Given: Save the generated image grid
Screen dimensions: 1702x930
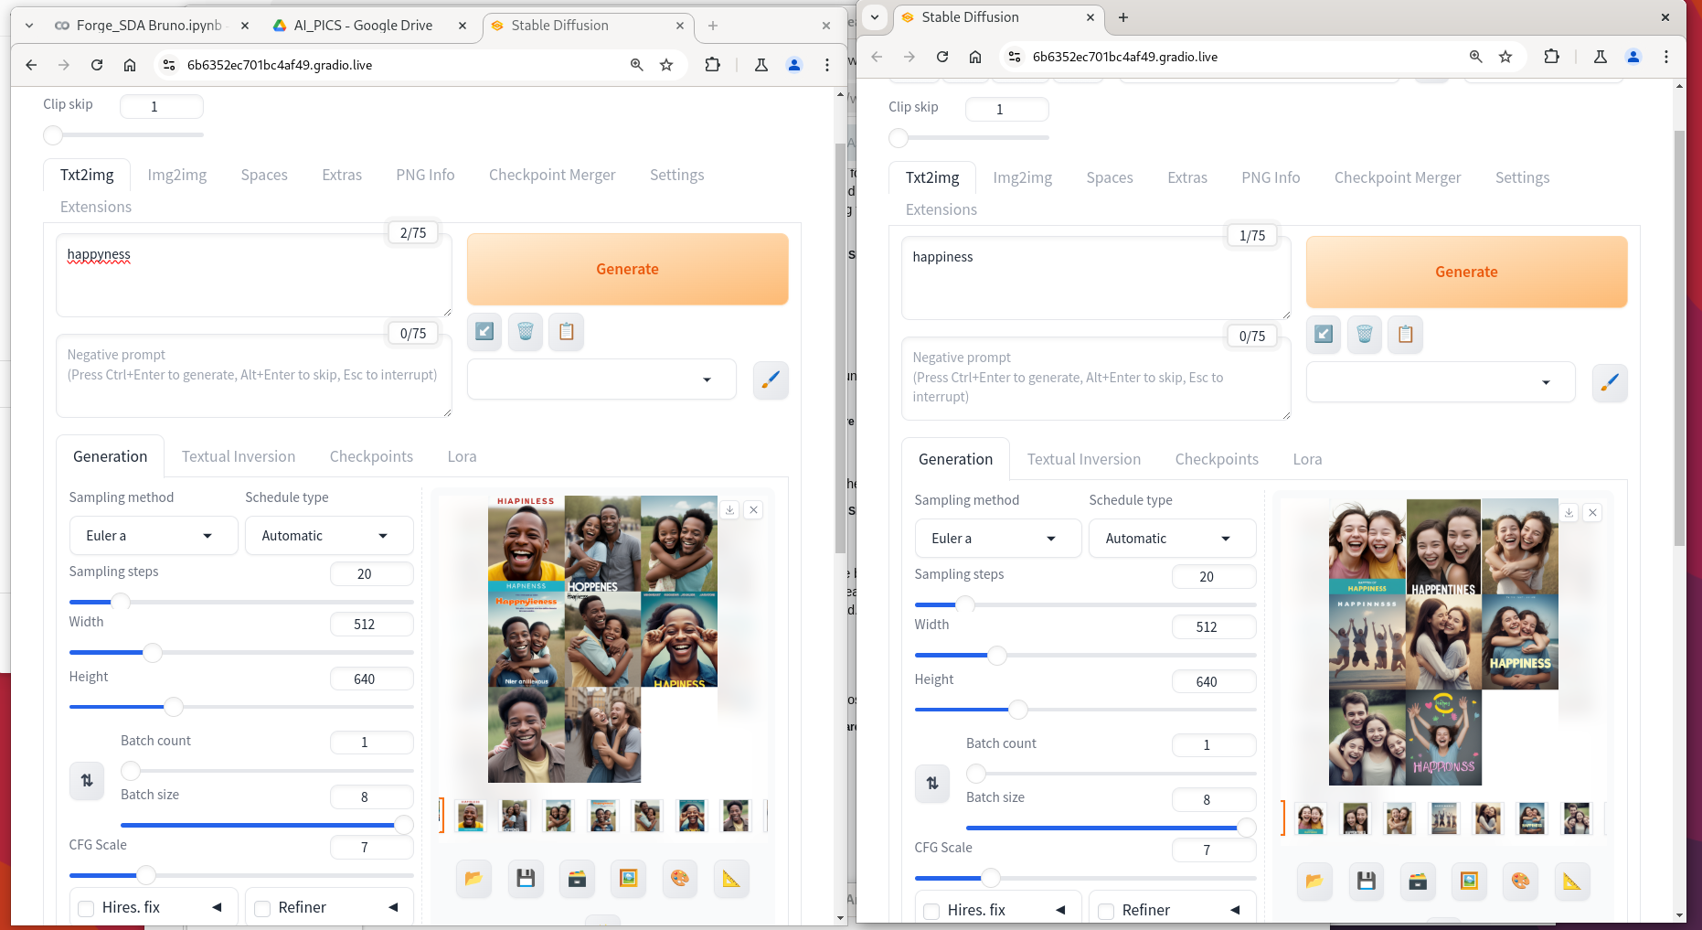Looking at the screenshot, I should click(526, 878).
